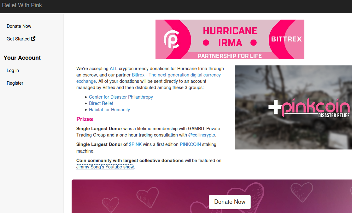Click the white Donate Now button

tap(230, 202)
